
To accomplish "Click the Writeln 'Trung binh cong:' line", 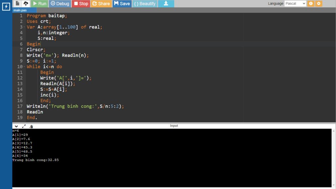I will pos(75,106).
